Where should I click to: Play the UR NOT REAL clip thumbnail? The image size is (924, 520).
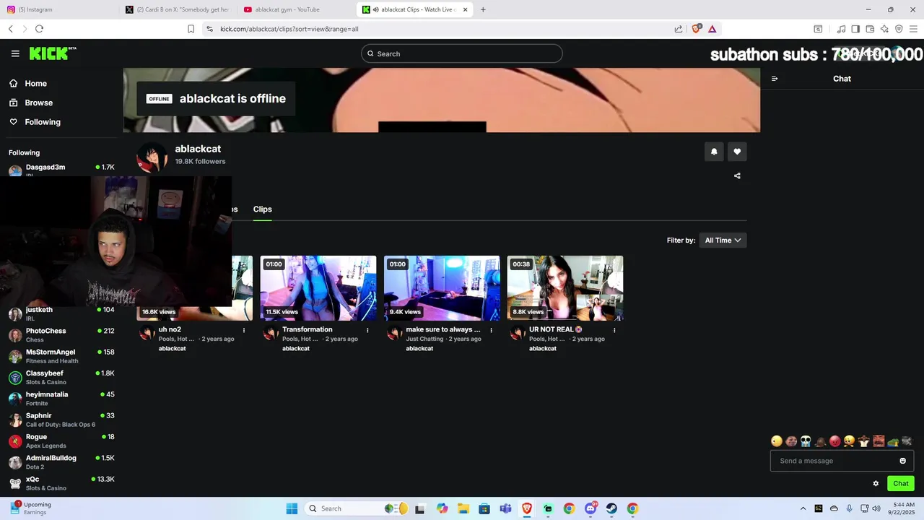[x=565, y=288]
